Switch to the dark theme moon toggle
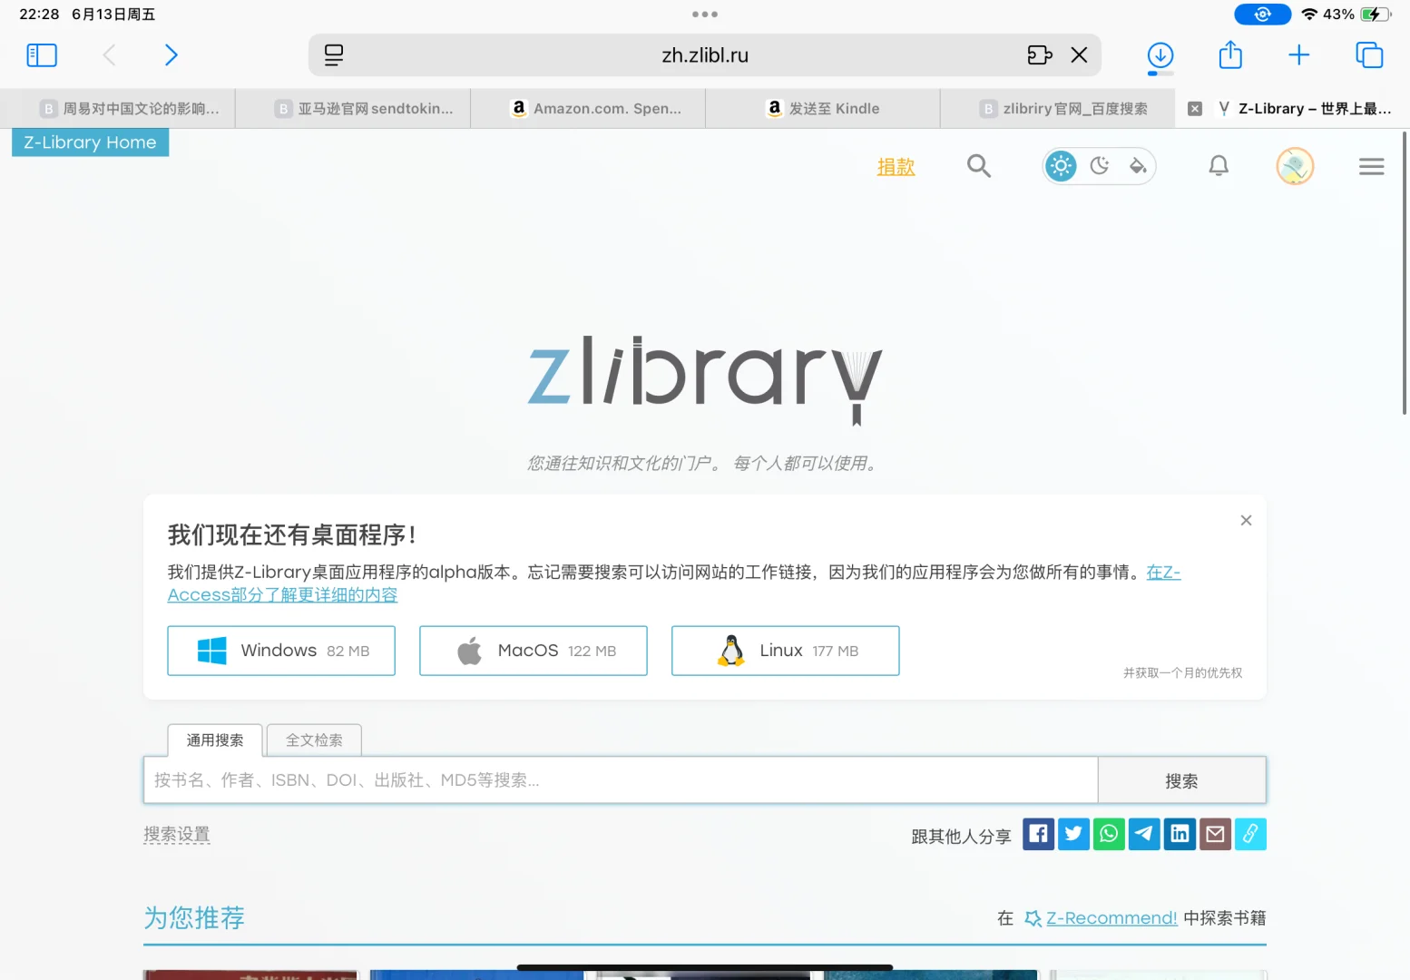 coord(1100,166)
